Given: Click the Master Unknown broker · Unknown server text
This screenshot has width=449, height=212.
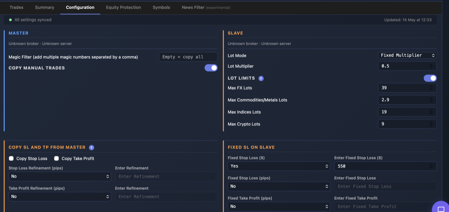Looking at the screenshot, I should (x=40, y=44).
